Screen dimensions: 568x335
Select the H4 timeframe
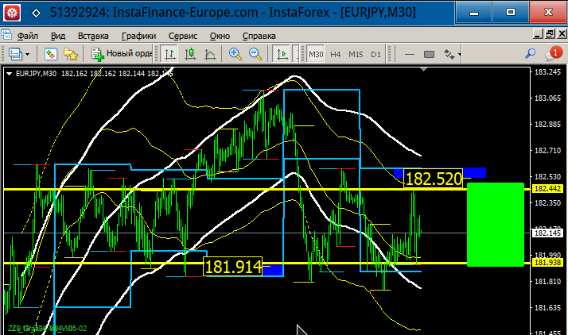coord(336,54)
